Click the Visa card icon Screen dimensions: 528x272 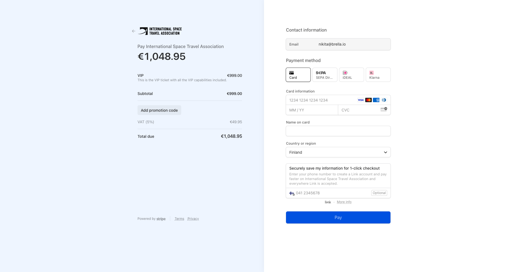361,100
